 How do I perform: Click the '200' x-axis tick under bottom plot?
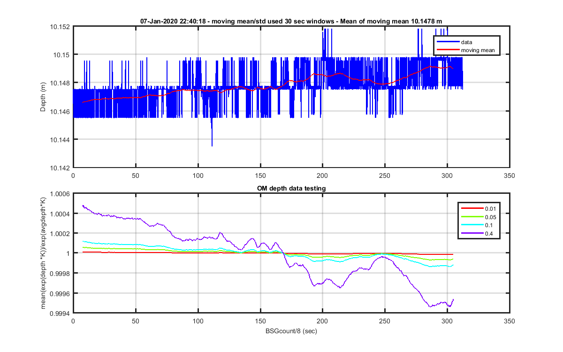coord(323,321)
